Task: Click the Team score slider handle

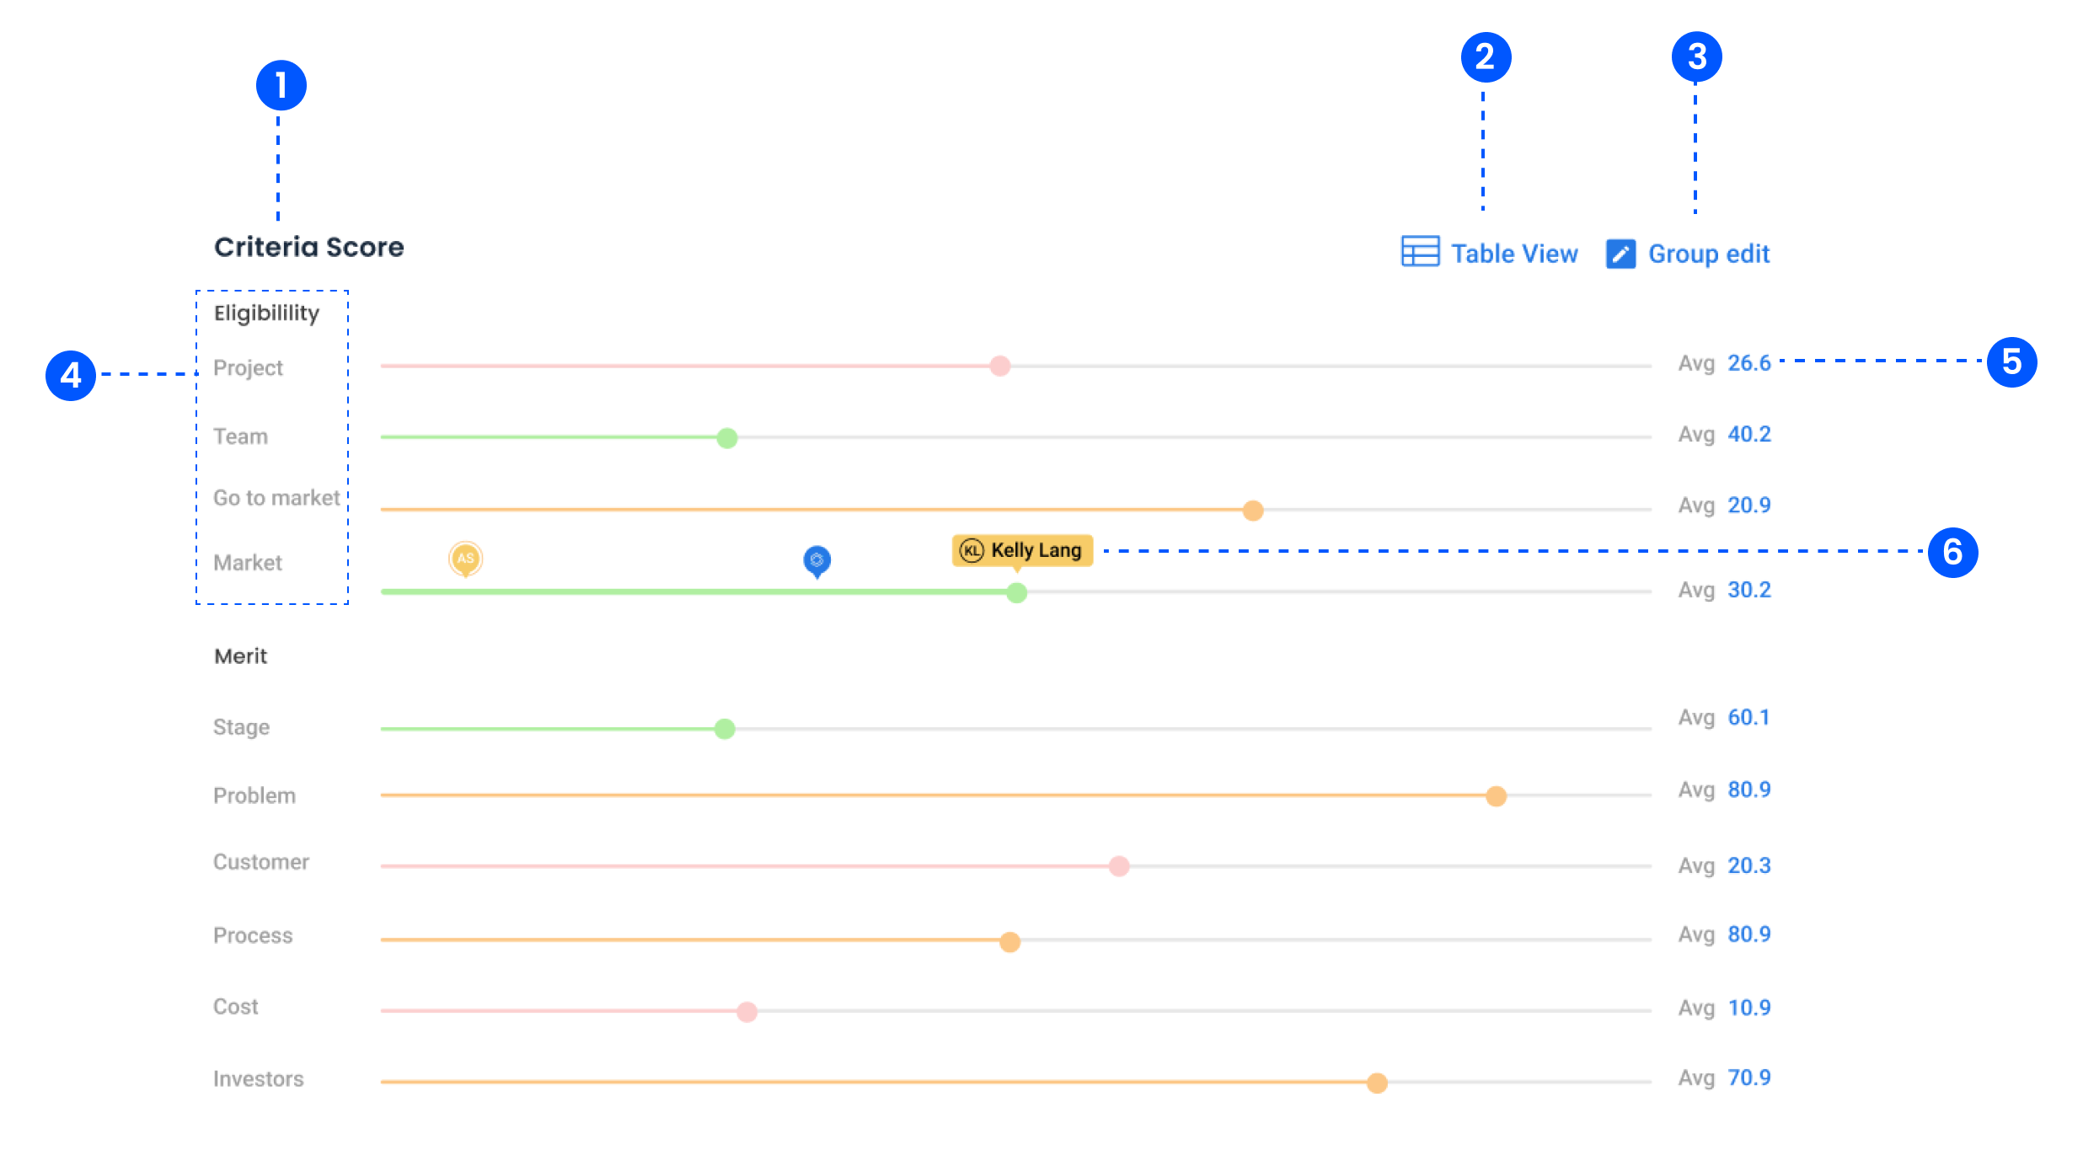Action: pos(726,437)
